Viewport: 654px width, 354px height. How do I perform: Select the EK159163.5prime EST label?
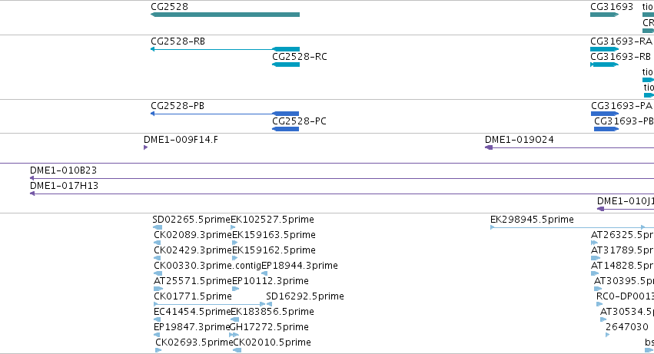(274, 235)
